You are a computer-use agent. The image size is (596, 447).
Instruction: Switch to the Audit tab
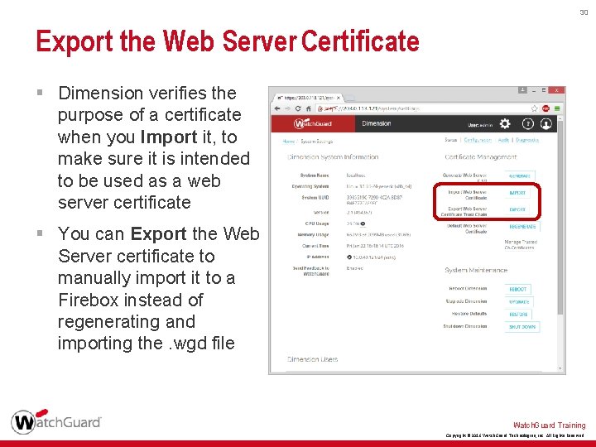tap(503, 140)
